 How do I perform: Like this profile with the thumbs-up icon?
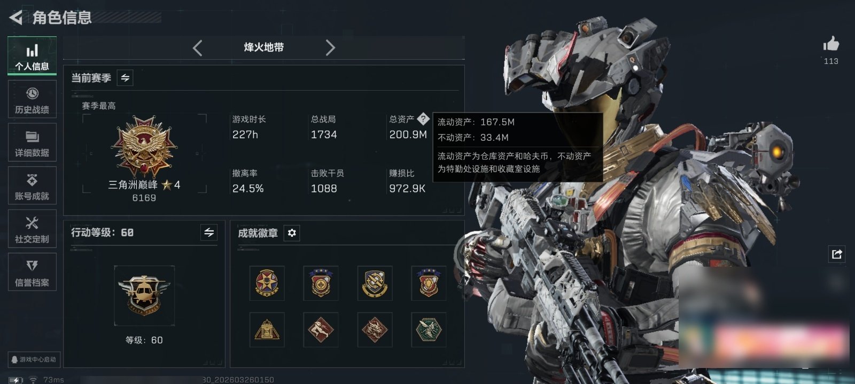(x=831, y=44)
